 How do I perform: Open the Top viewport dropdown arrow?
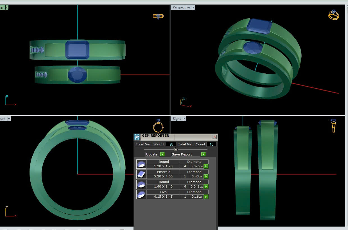click(x=6, y=7)
